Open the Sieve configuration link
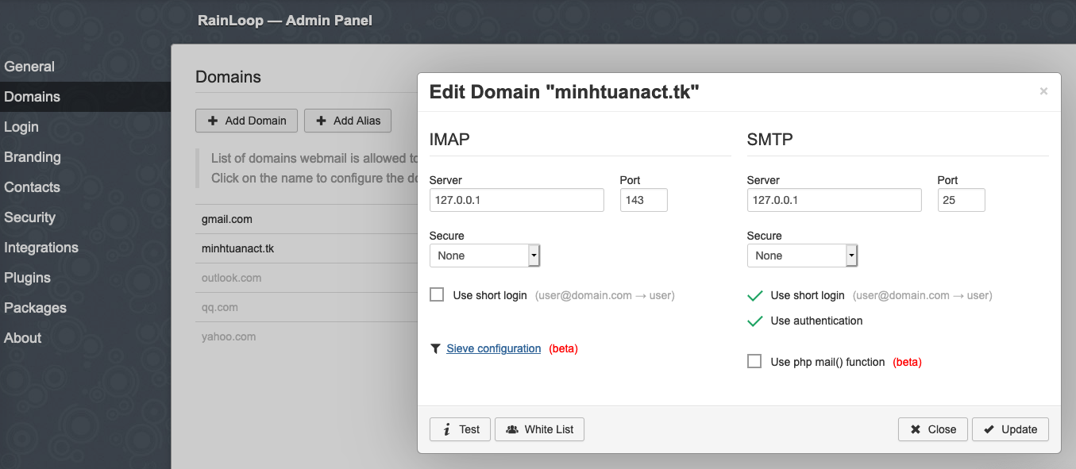 [493, 348]
